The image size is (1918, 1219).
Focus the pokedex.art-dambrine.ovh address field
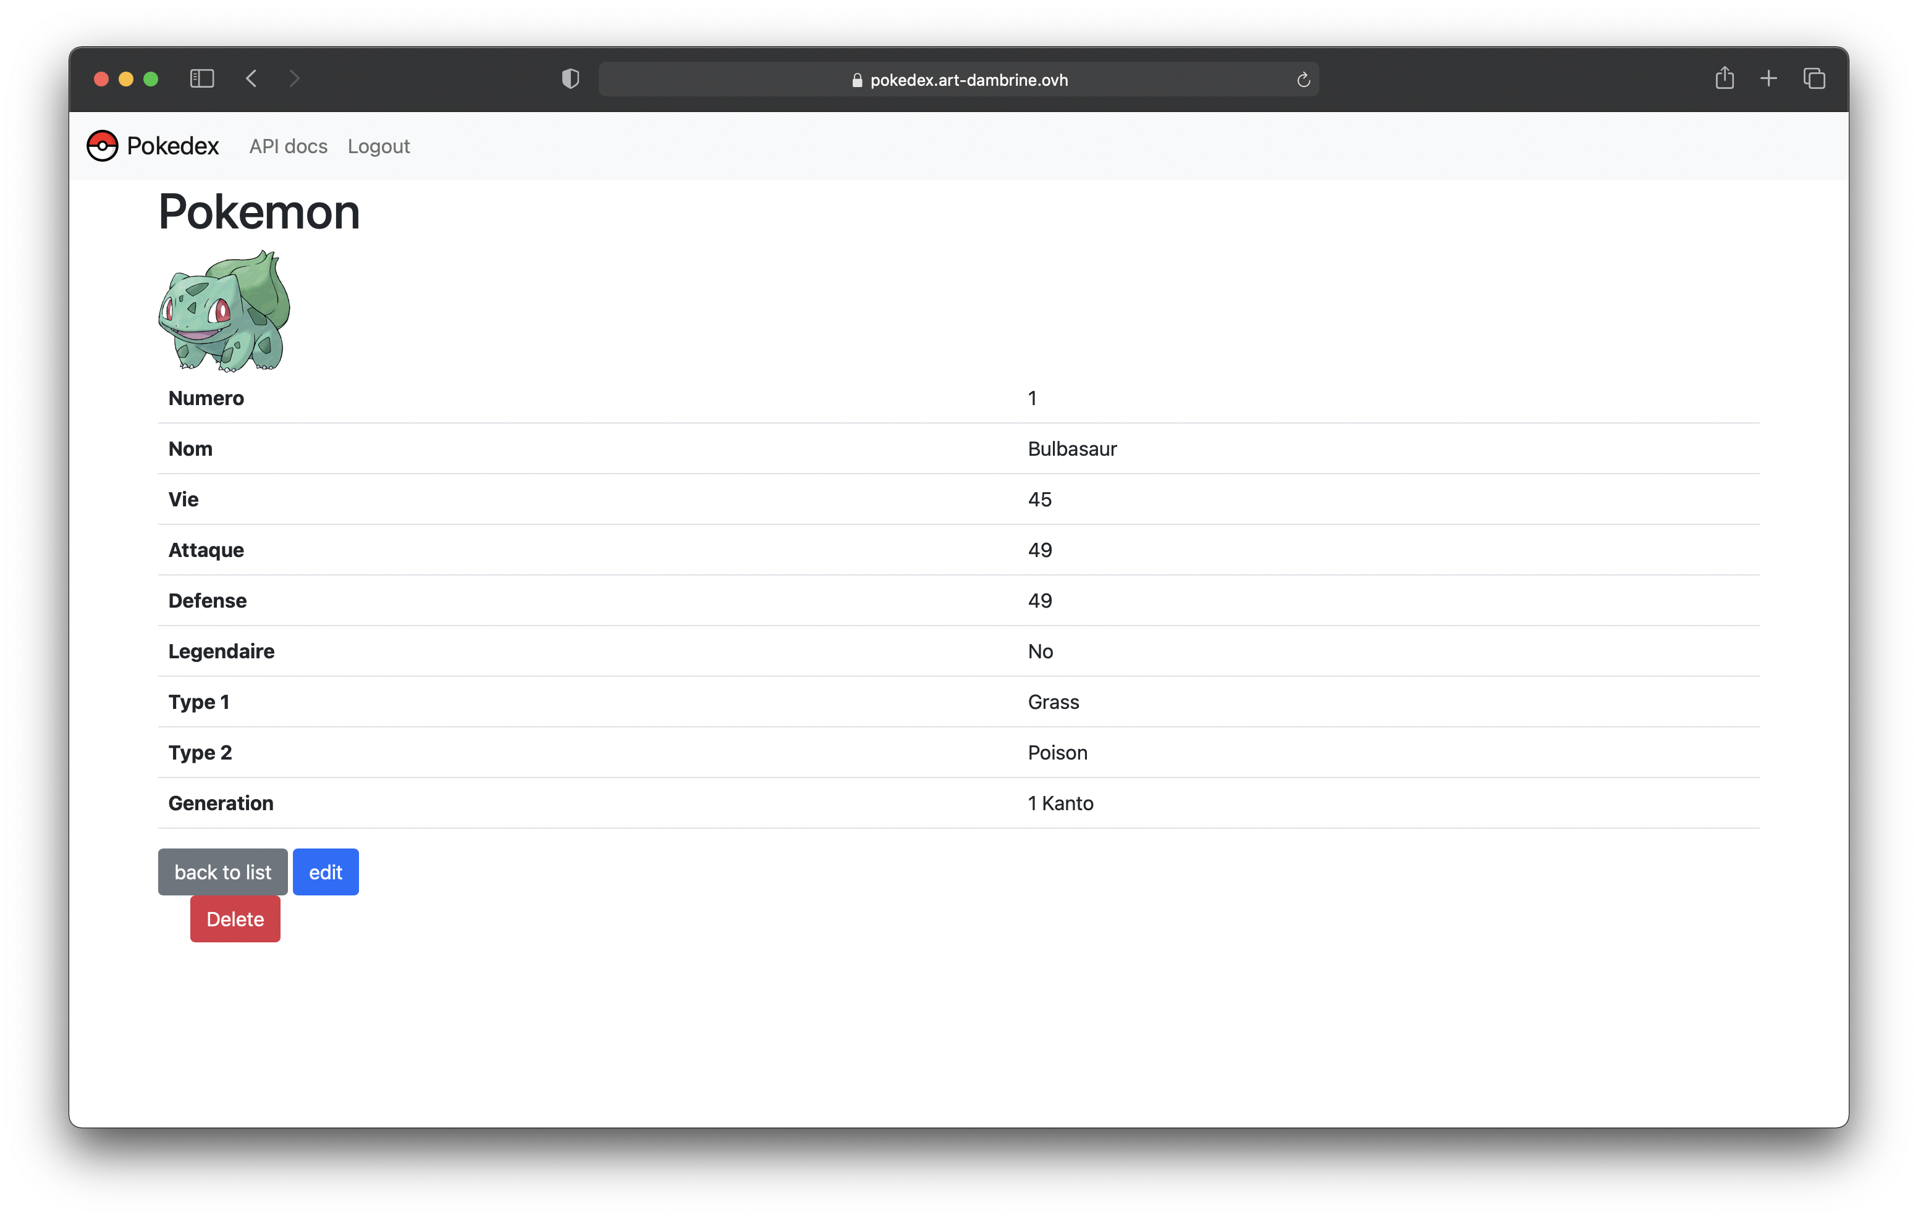[x=958, y=80]
